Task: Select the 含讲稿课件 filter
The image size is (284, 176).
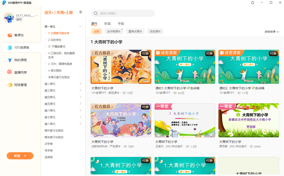Action: pyautogui.click(x=114, y=32)
